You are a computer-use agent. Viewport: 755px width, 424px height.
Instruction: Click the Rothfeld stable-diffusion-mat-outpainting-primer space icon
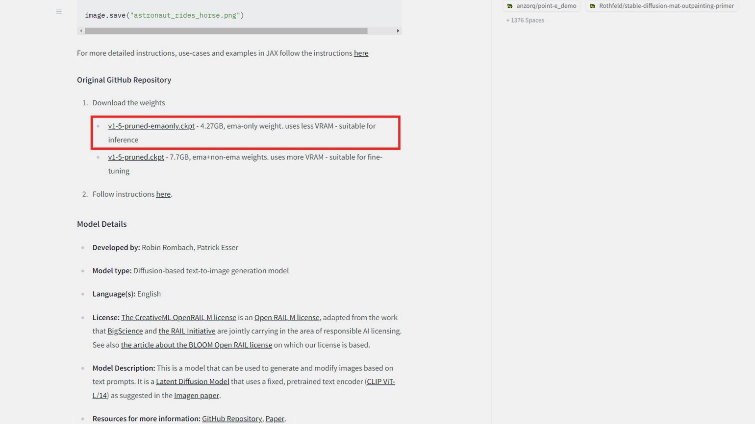tap(592, 6)
